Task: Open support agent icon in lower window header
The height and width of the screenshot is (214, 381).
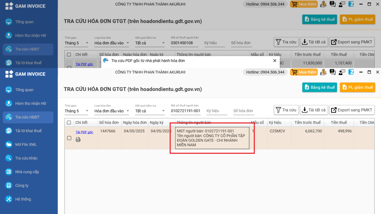Action: click(342, 72)
